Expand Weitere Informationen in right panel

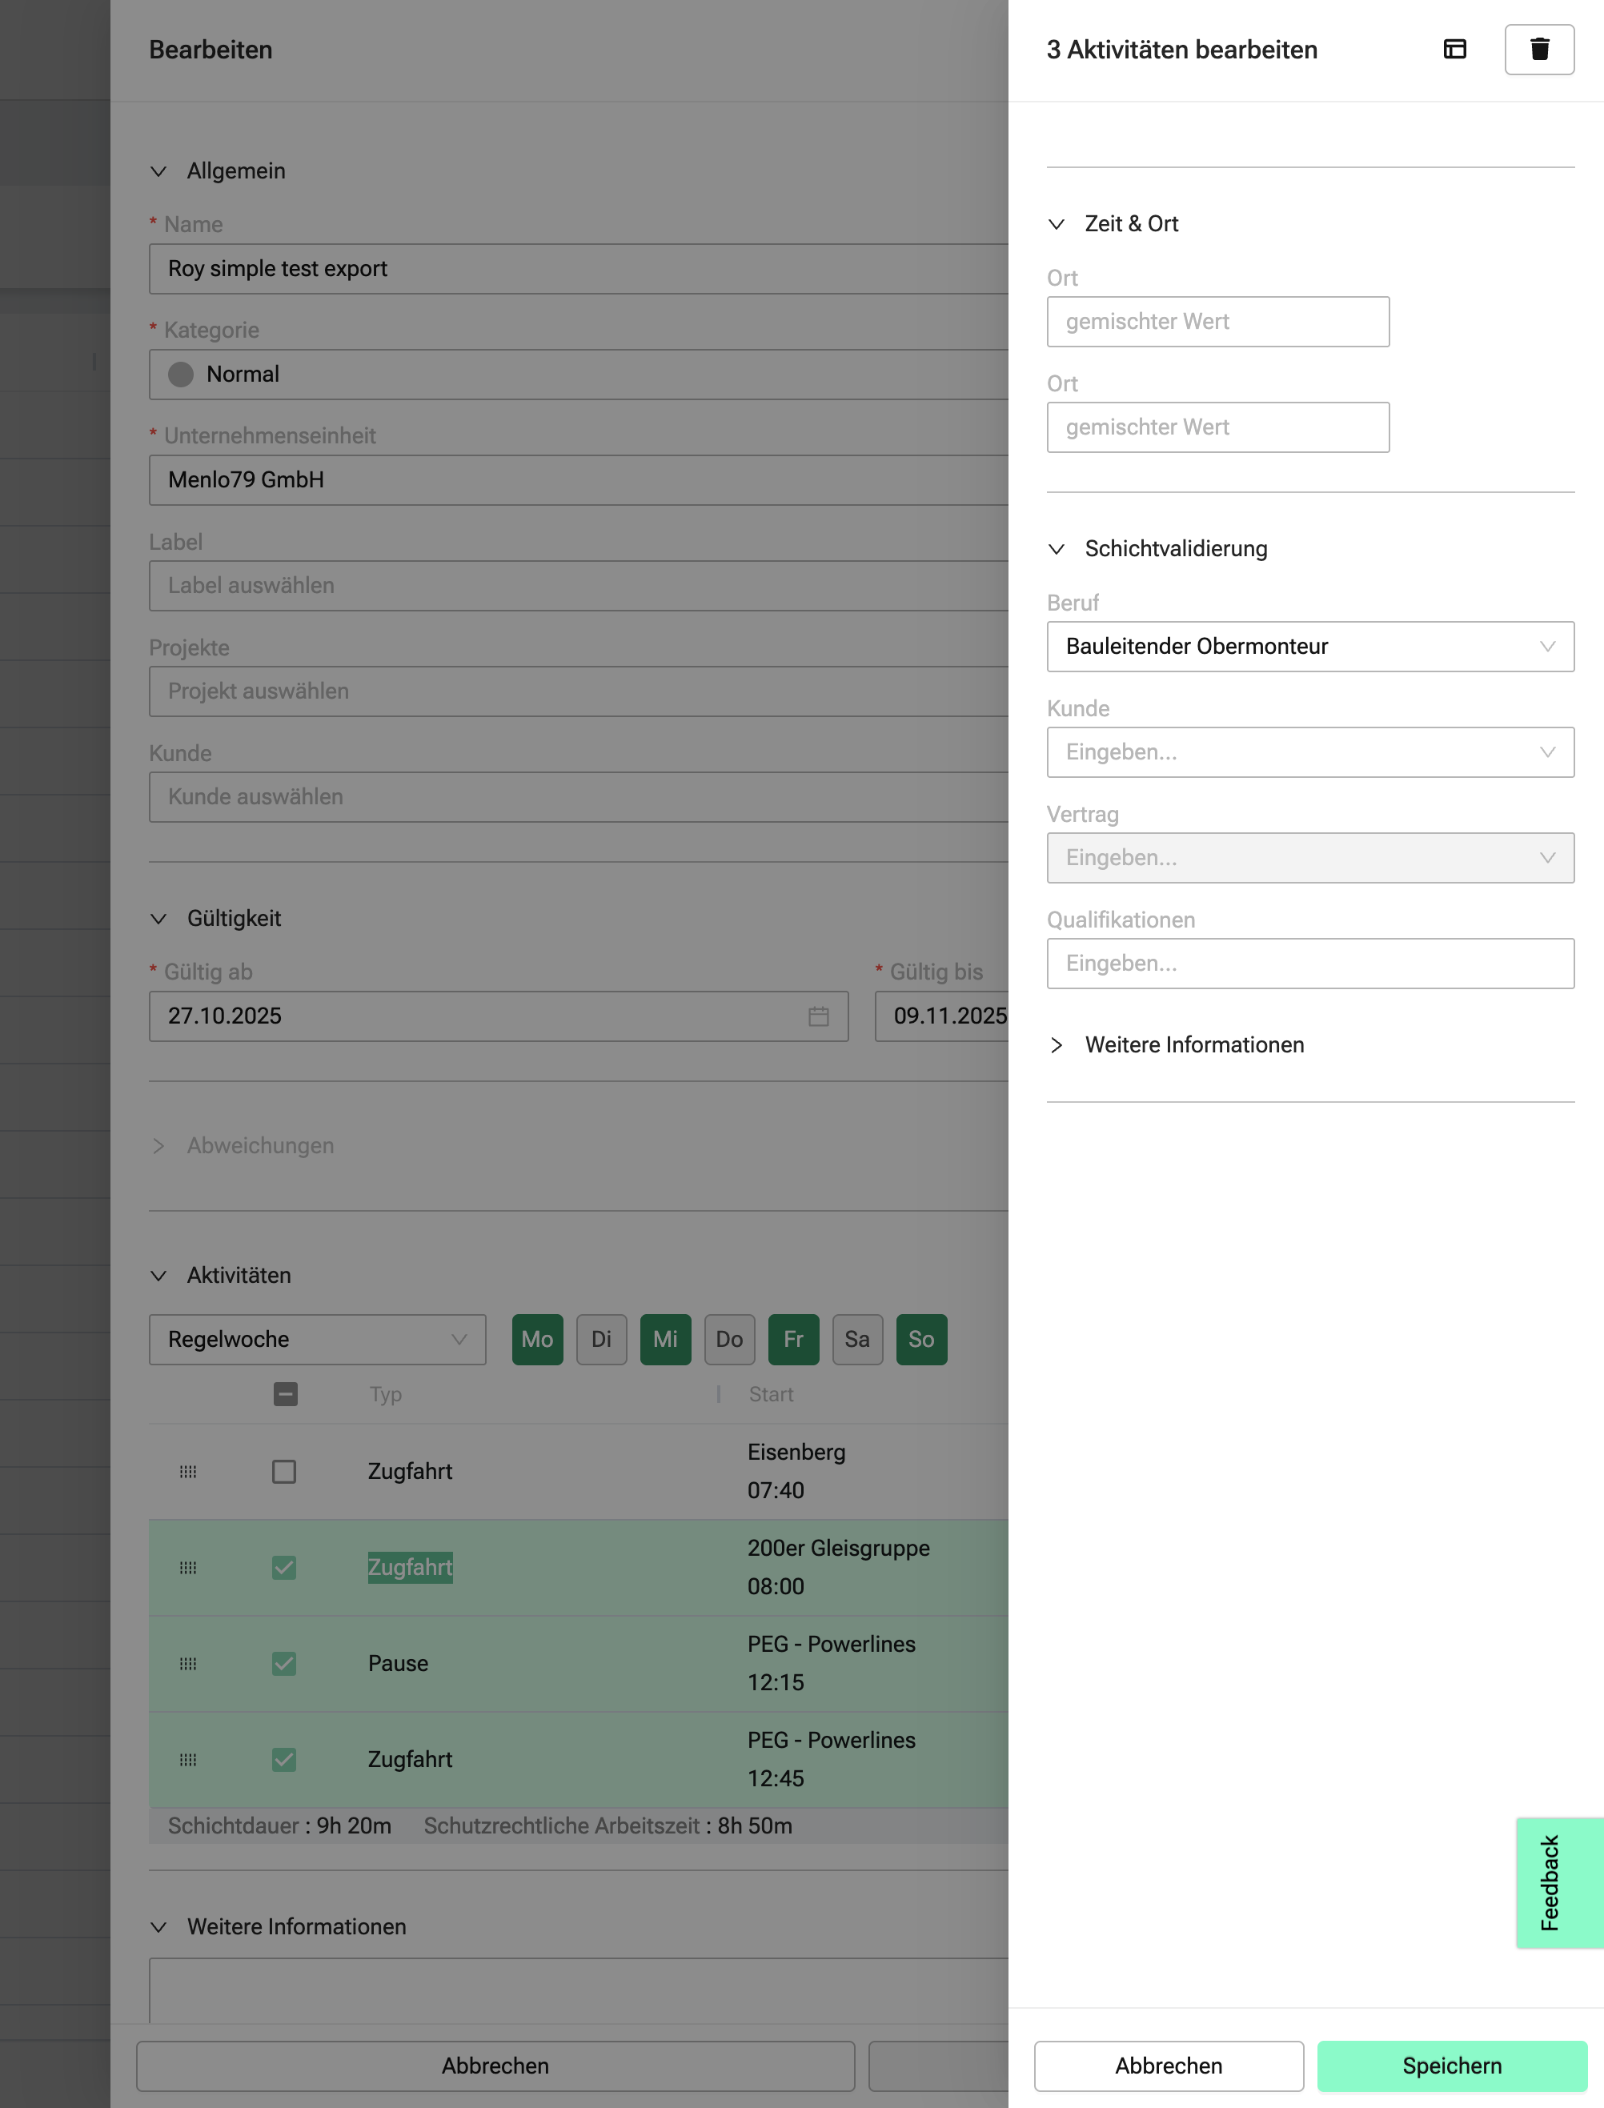pyautogui.click(x=1193, y=1044)
